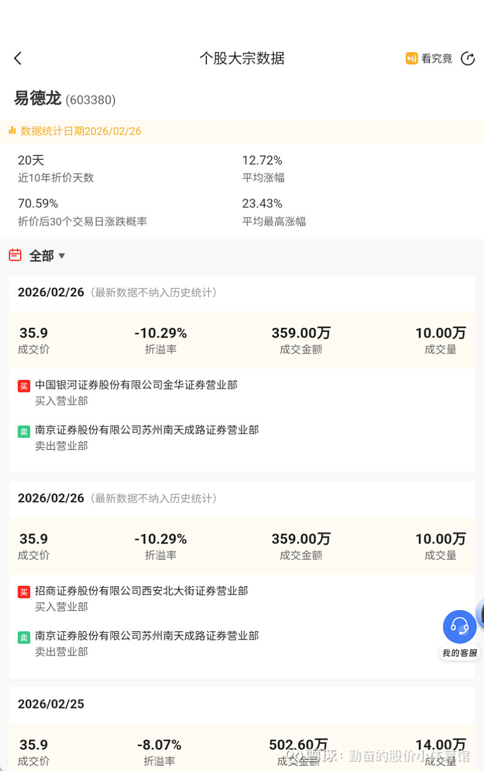Go back with the top-left arrow
Image resolution: width=484 pixels, height=771 pixels.
click(x=18, y=58)
